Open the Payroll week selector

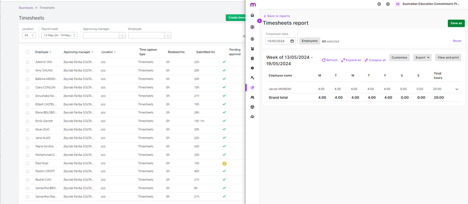click(59, 35)
